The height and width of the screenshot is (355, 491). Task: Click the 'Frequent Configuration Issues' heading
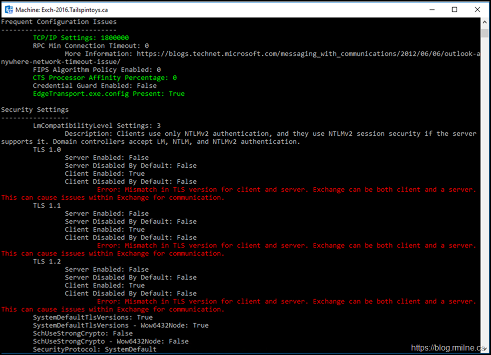[x=59, y=22]
